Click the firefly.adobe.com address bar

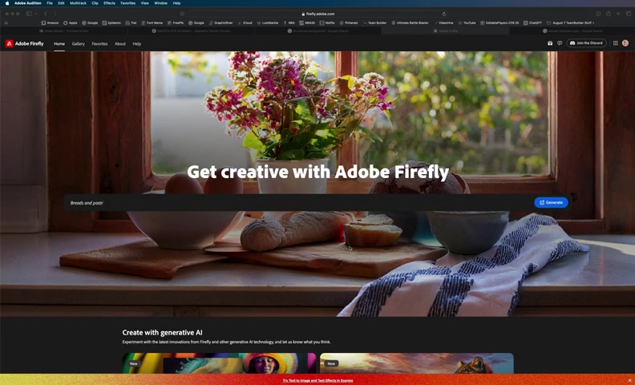[x=318, y=14]
